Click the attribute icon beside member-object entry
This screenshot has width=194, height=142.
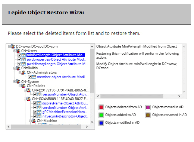(x=34, y=77)
